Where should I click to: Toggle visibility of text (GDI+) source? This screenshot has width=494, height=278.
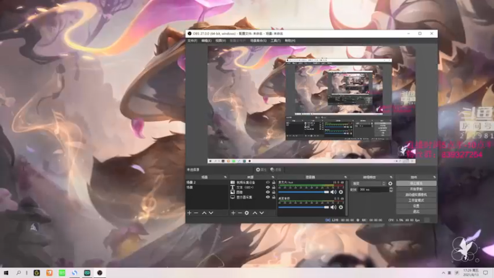(x=268, y=187)
